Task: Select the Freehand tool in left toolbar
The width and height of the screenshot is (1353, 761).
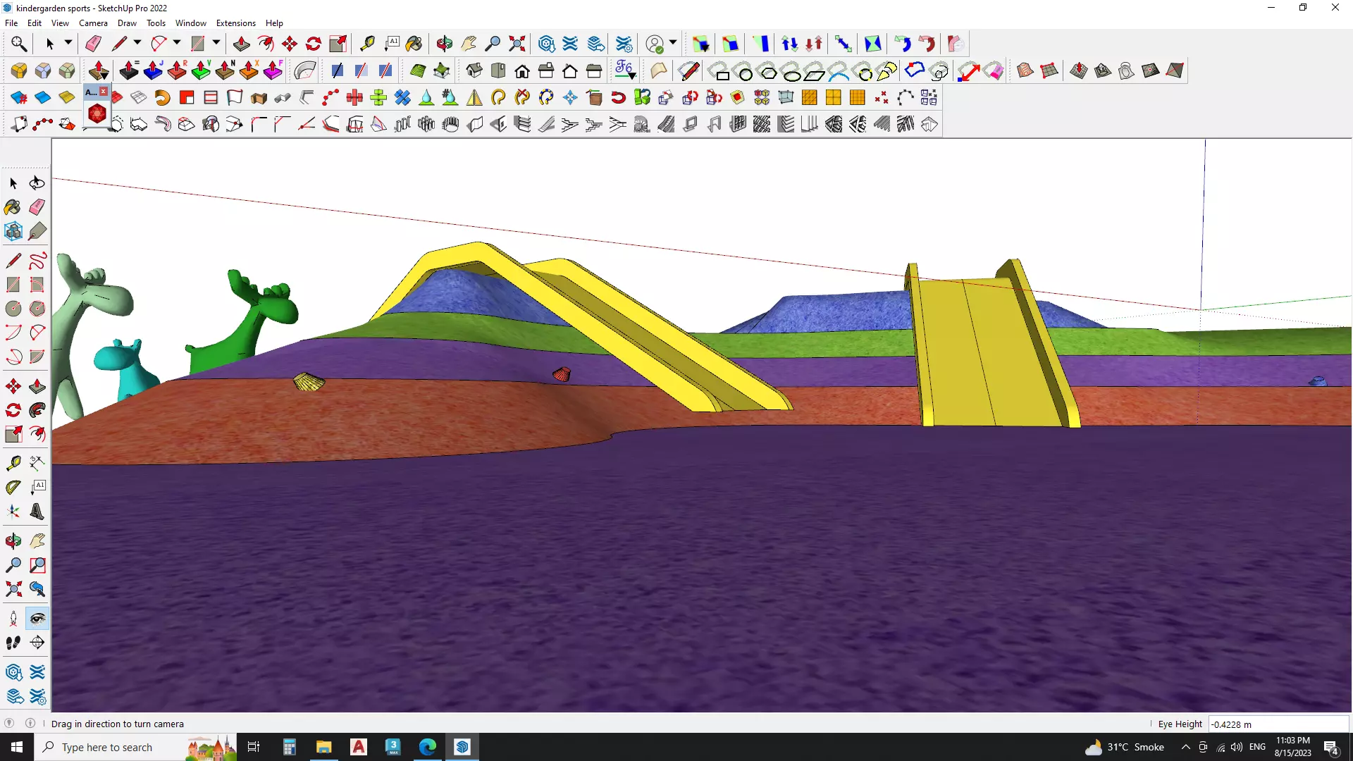Action: tap(37, 261)
